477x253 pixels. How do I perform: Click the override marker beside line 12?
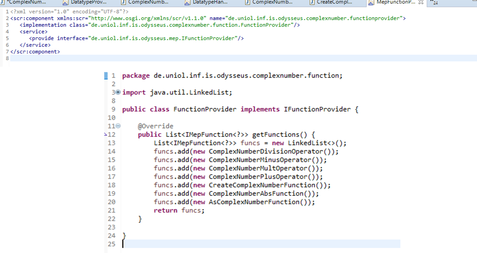106,135
